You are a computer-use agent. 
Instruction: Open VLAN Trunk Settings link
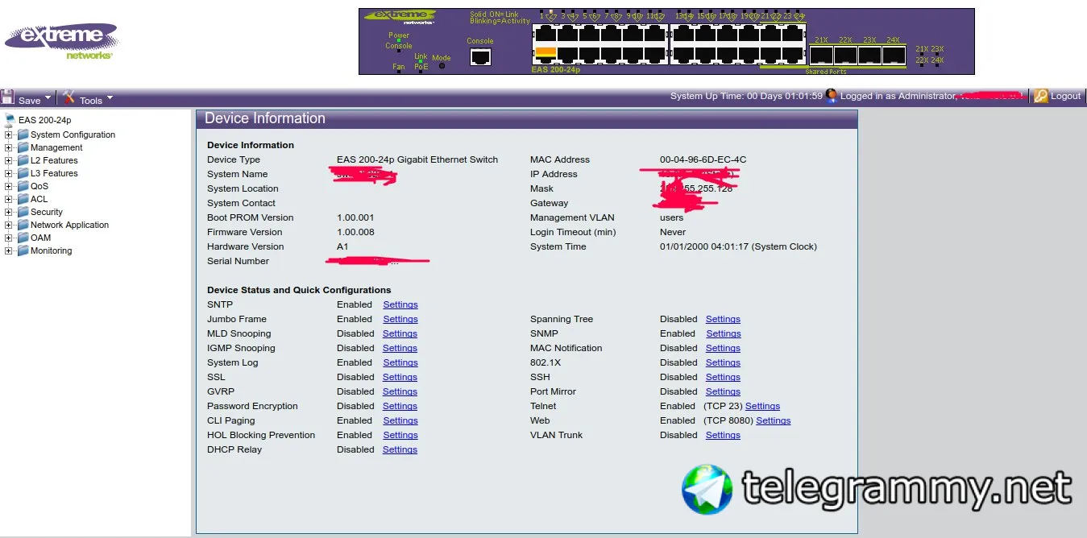(x=723, y=435)
